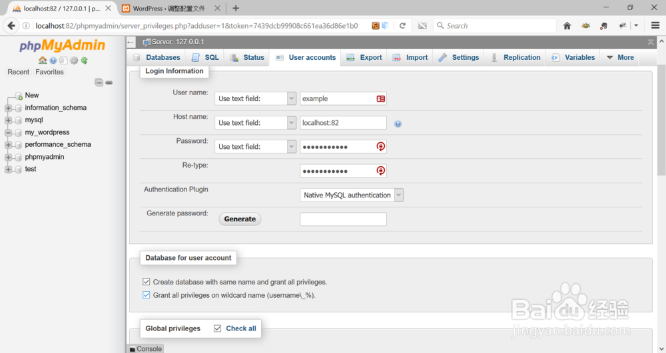The height and width of the screenshot is (353, 666).
Task: Collapse the my_wordpress database node
Action: point(8,133)
